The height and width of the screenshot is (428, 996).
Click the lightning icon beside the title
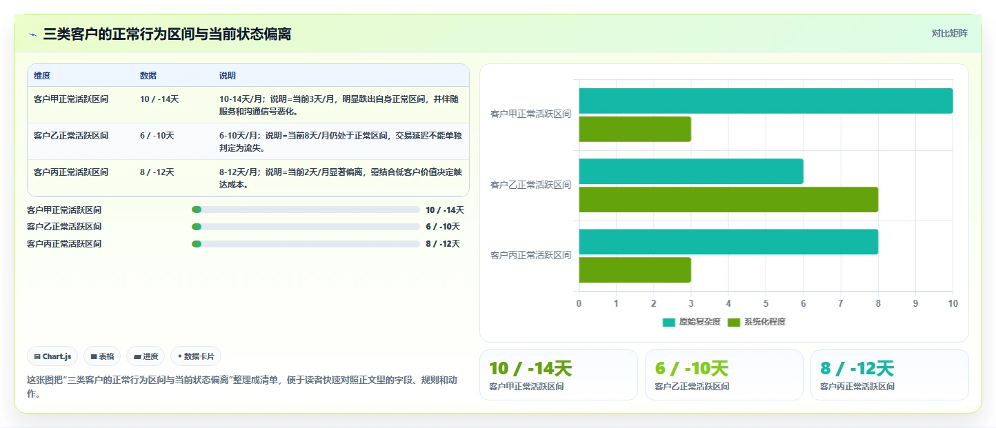(32, 34)
